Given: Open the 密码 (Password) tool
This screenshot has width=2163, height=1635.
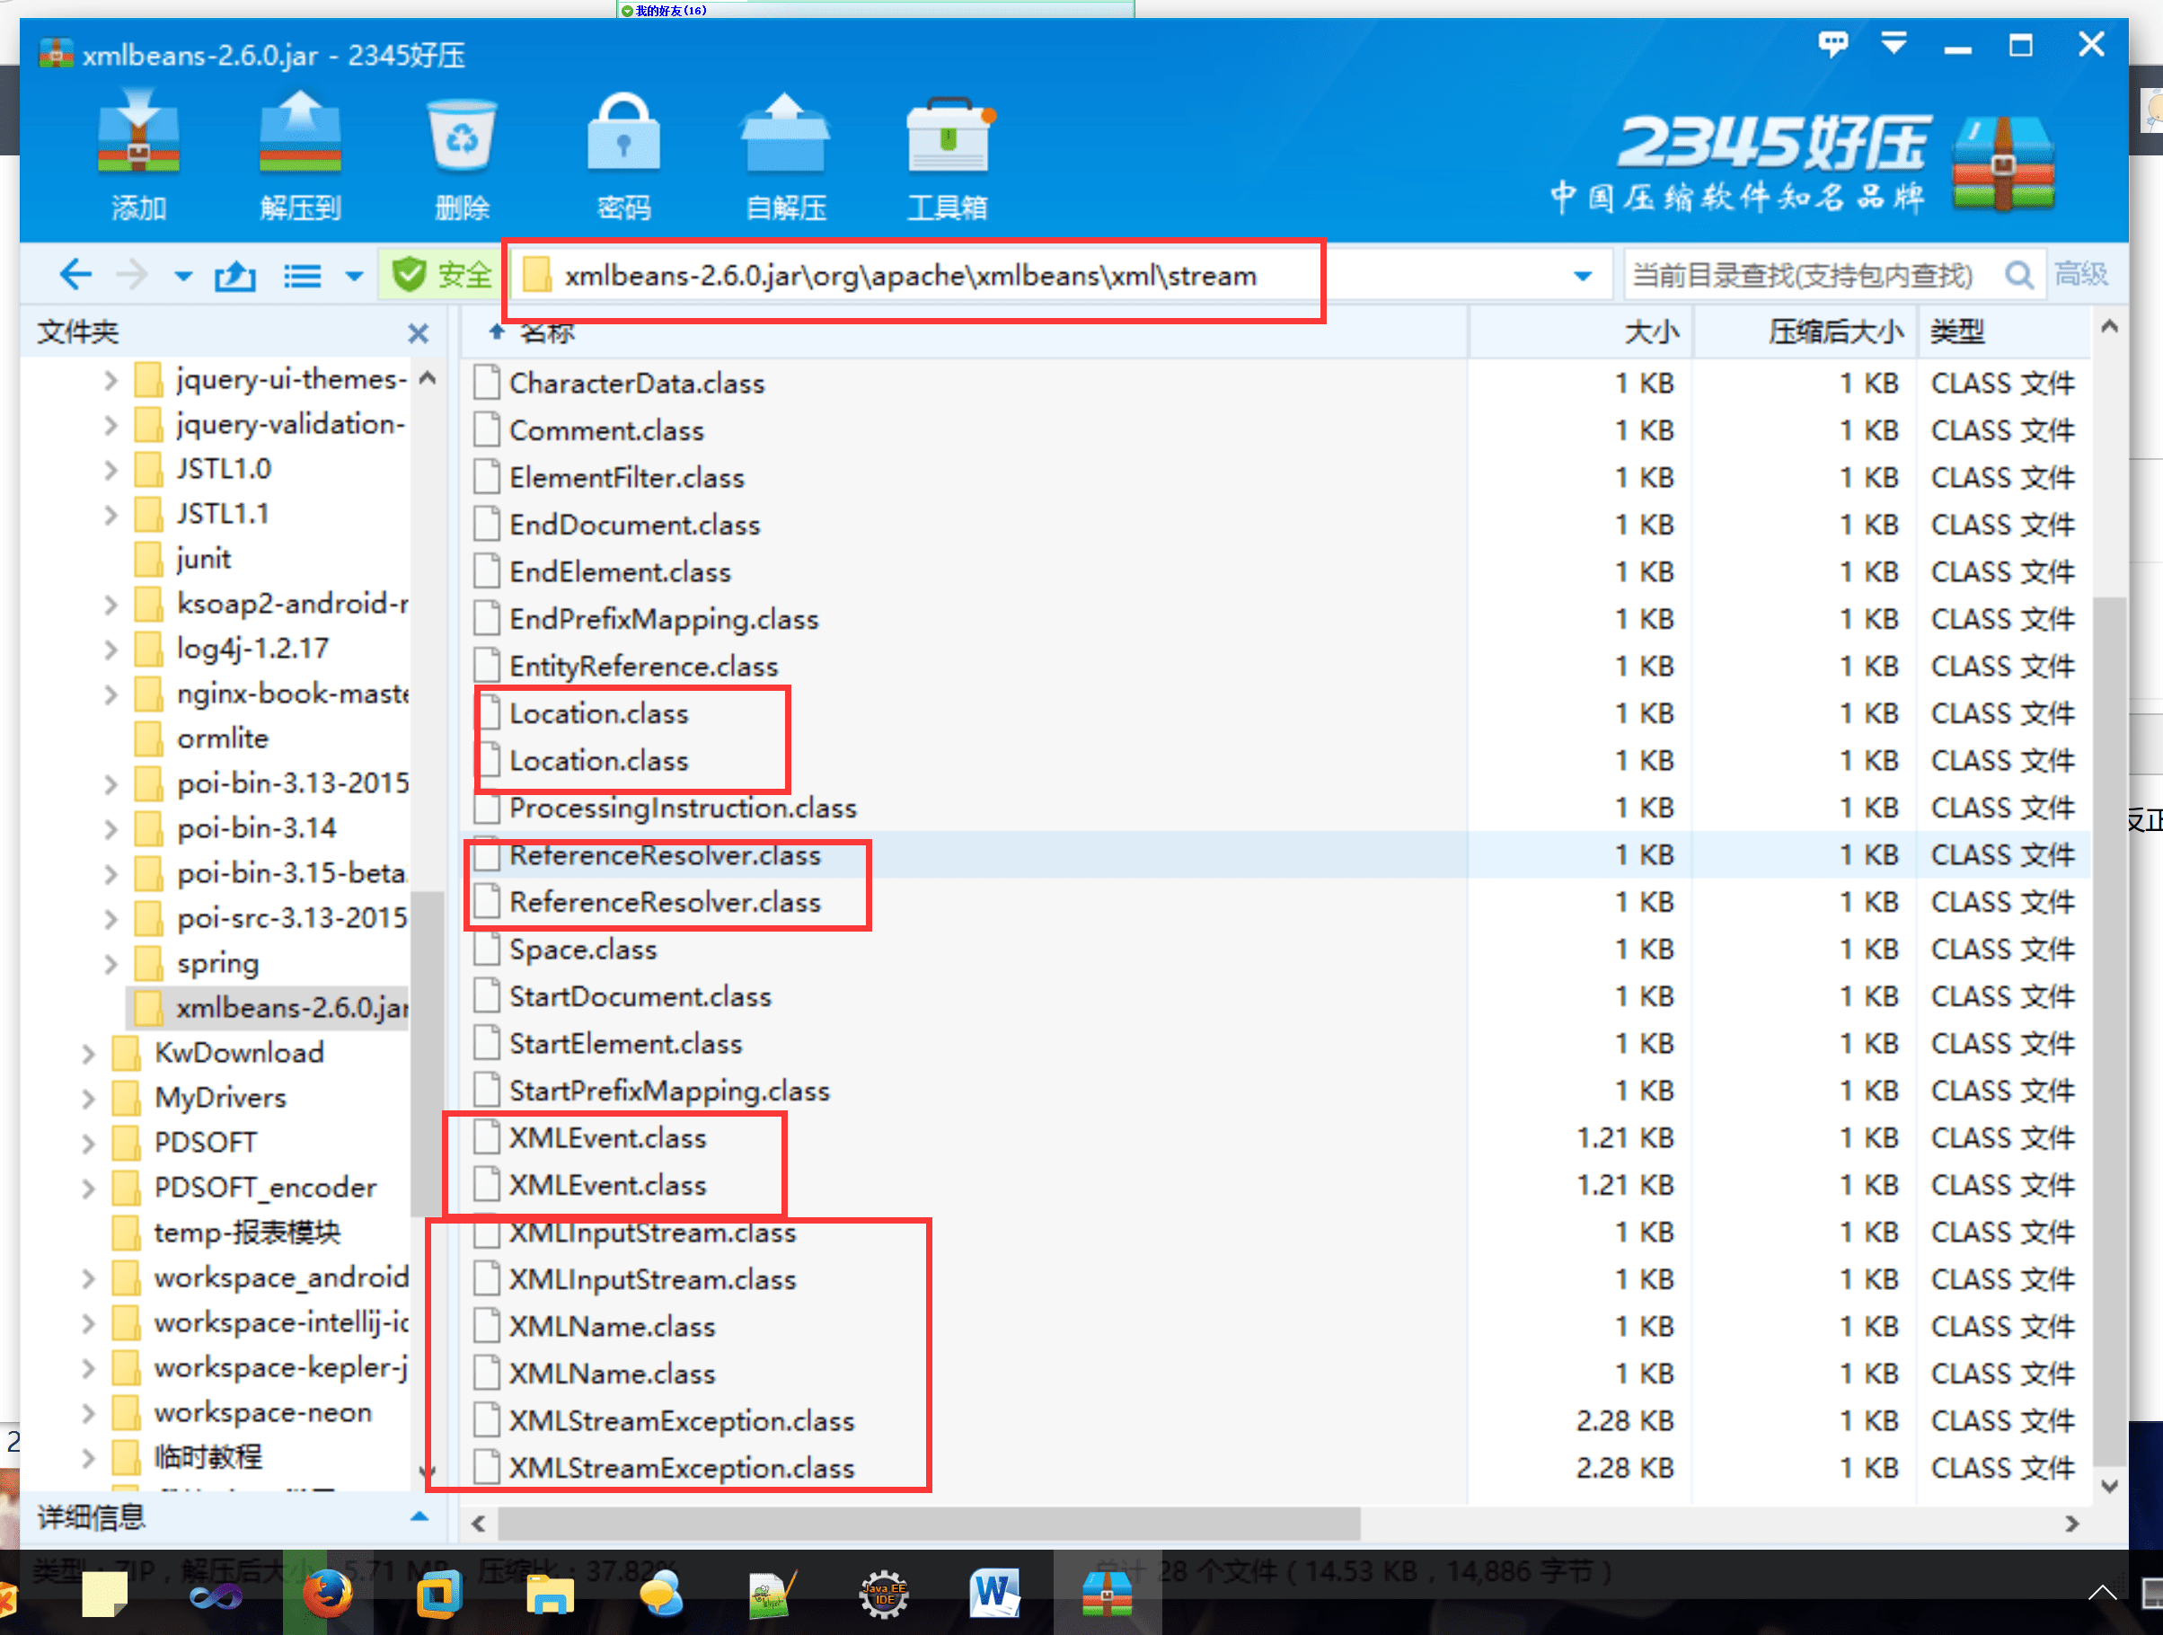Looking at the screenshot, I should pyautogui.click(x=622, y=156).
